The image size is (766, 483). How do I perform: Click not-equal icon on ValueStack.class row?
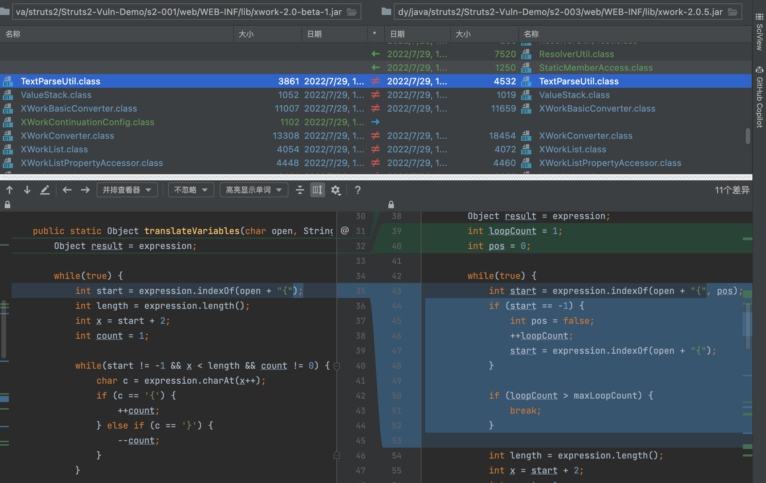pyautogui.click(x=376, y=95)
